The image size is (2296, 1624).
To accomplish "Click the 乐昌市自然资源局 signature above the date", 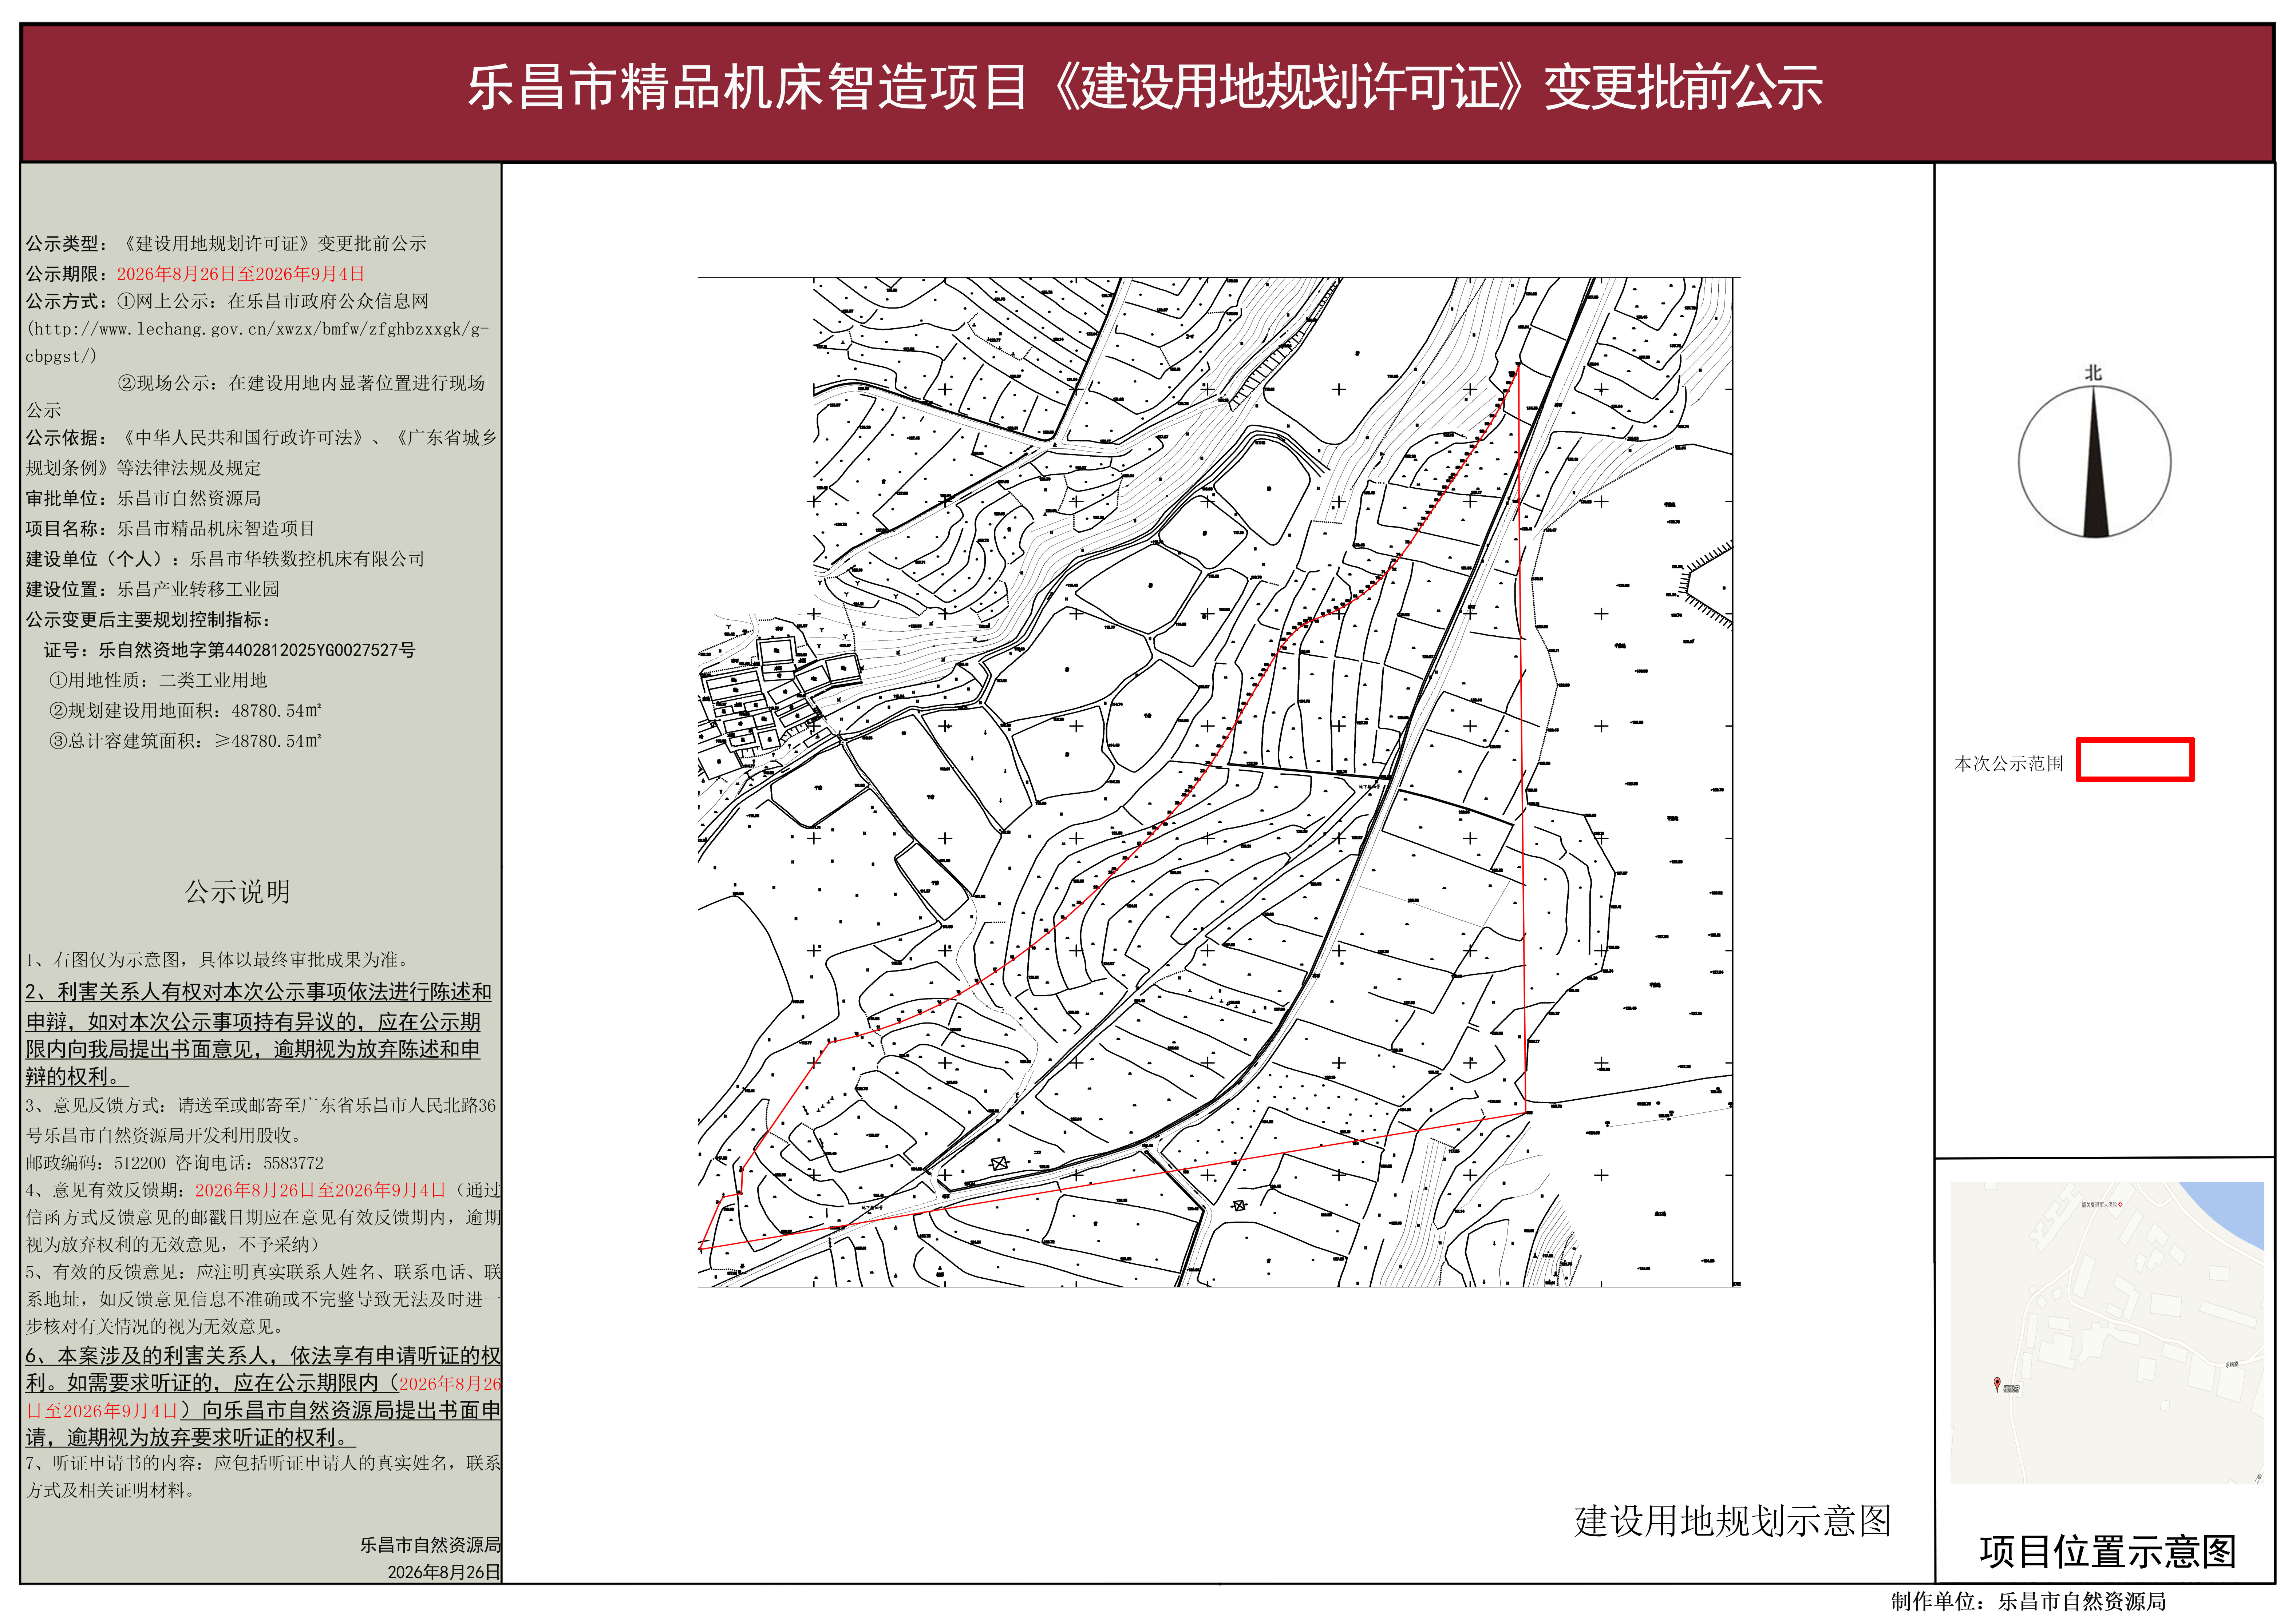I will [x=430, y=1545].
